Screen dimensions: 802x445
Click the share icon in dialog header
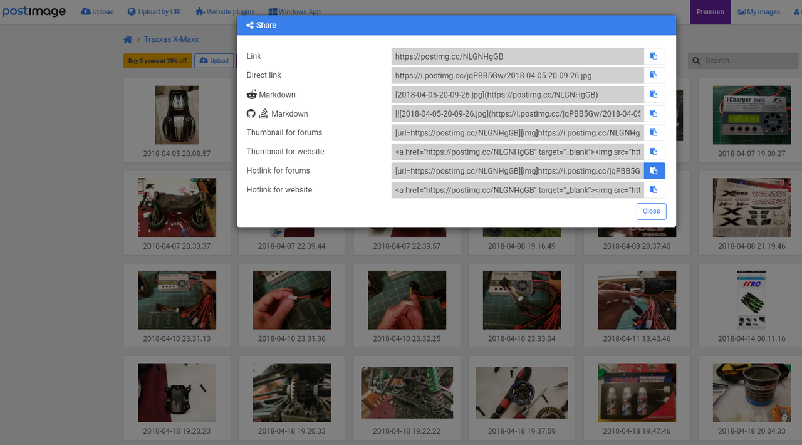[x=250, y=26]
